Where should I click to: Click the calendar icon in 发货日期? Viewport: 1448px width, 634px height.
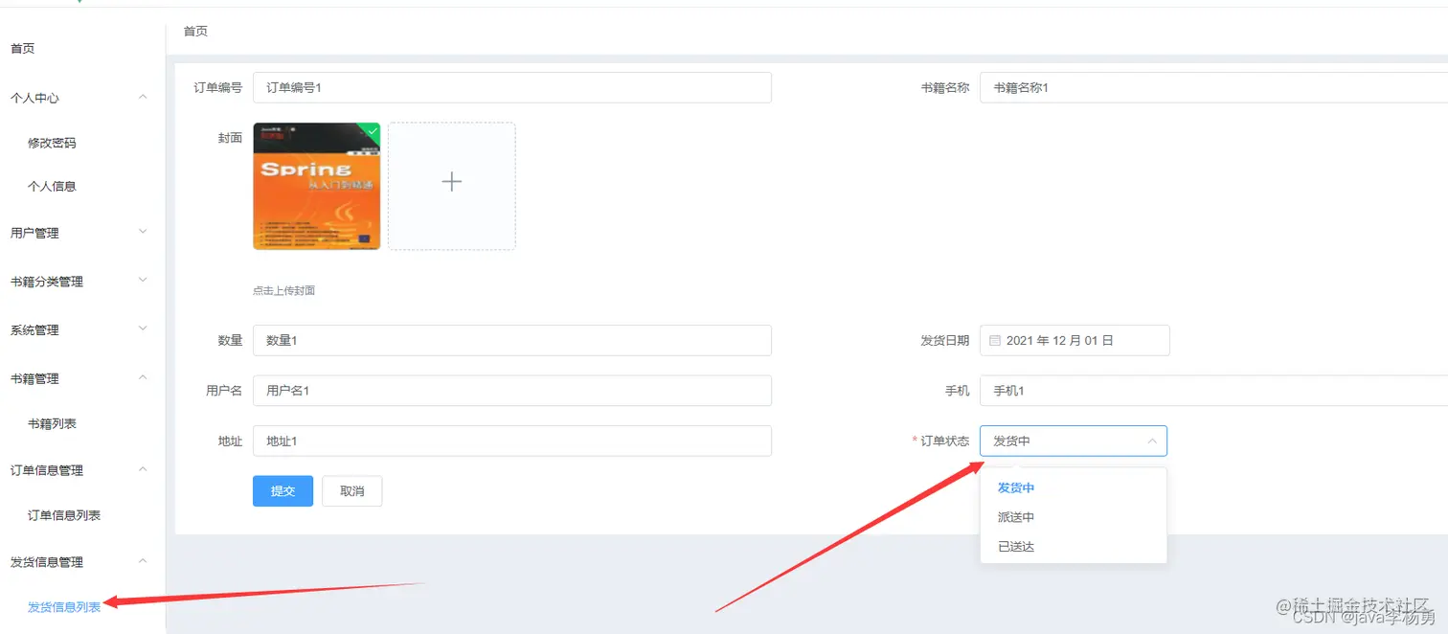point(995,340)
